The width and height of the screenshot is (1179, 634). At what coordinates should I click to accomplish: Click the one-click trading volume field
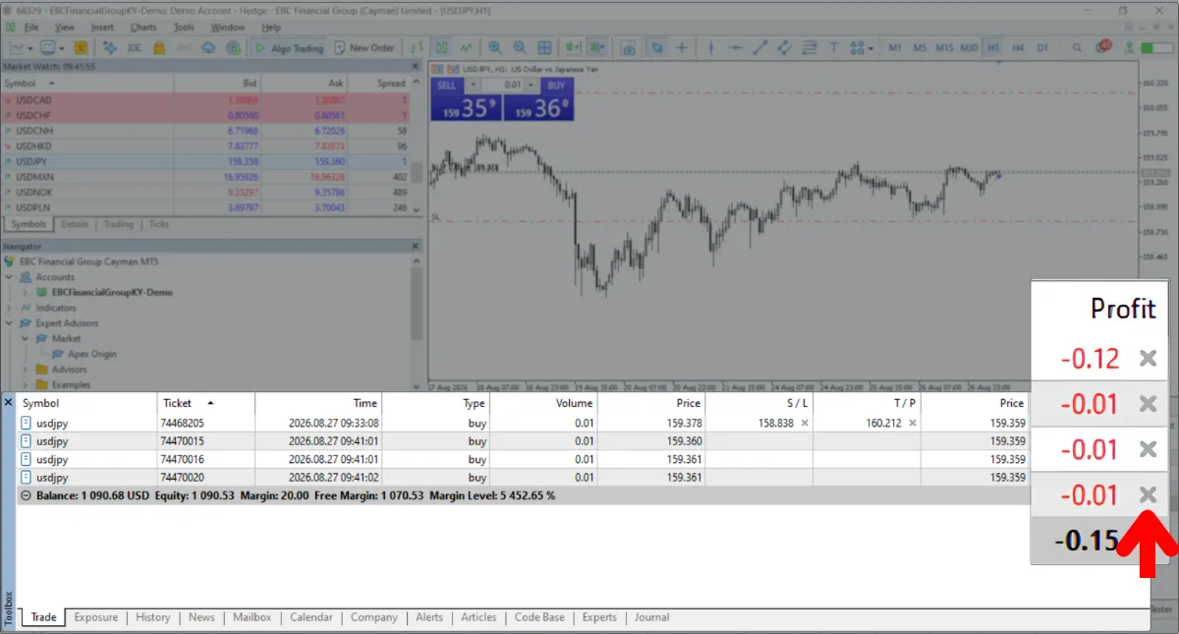tap(502, 86)
